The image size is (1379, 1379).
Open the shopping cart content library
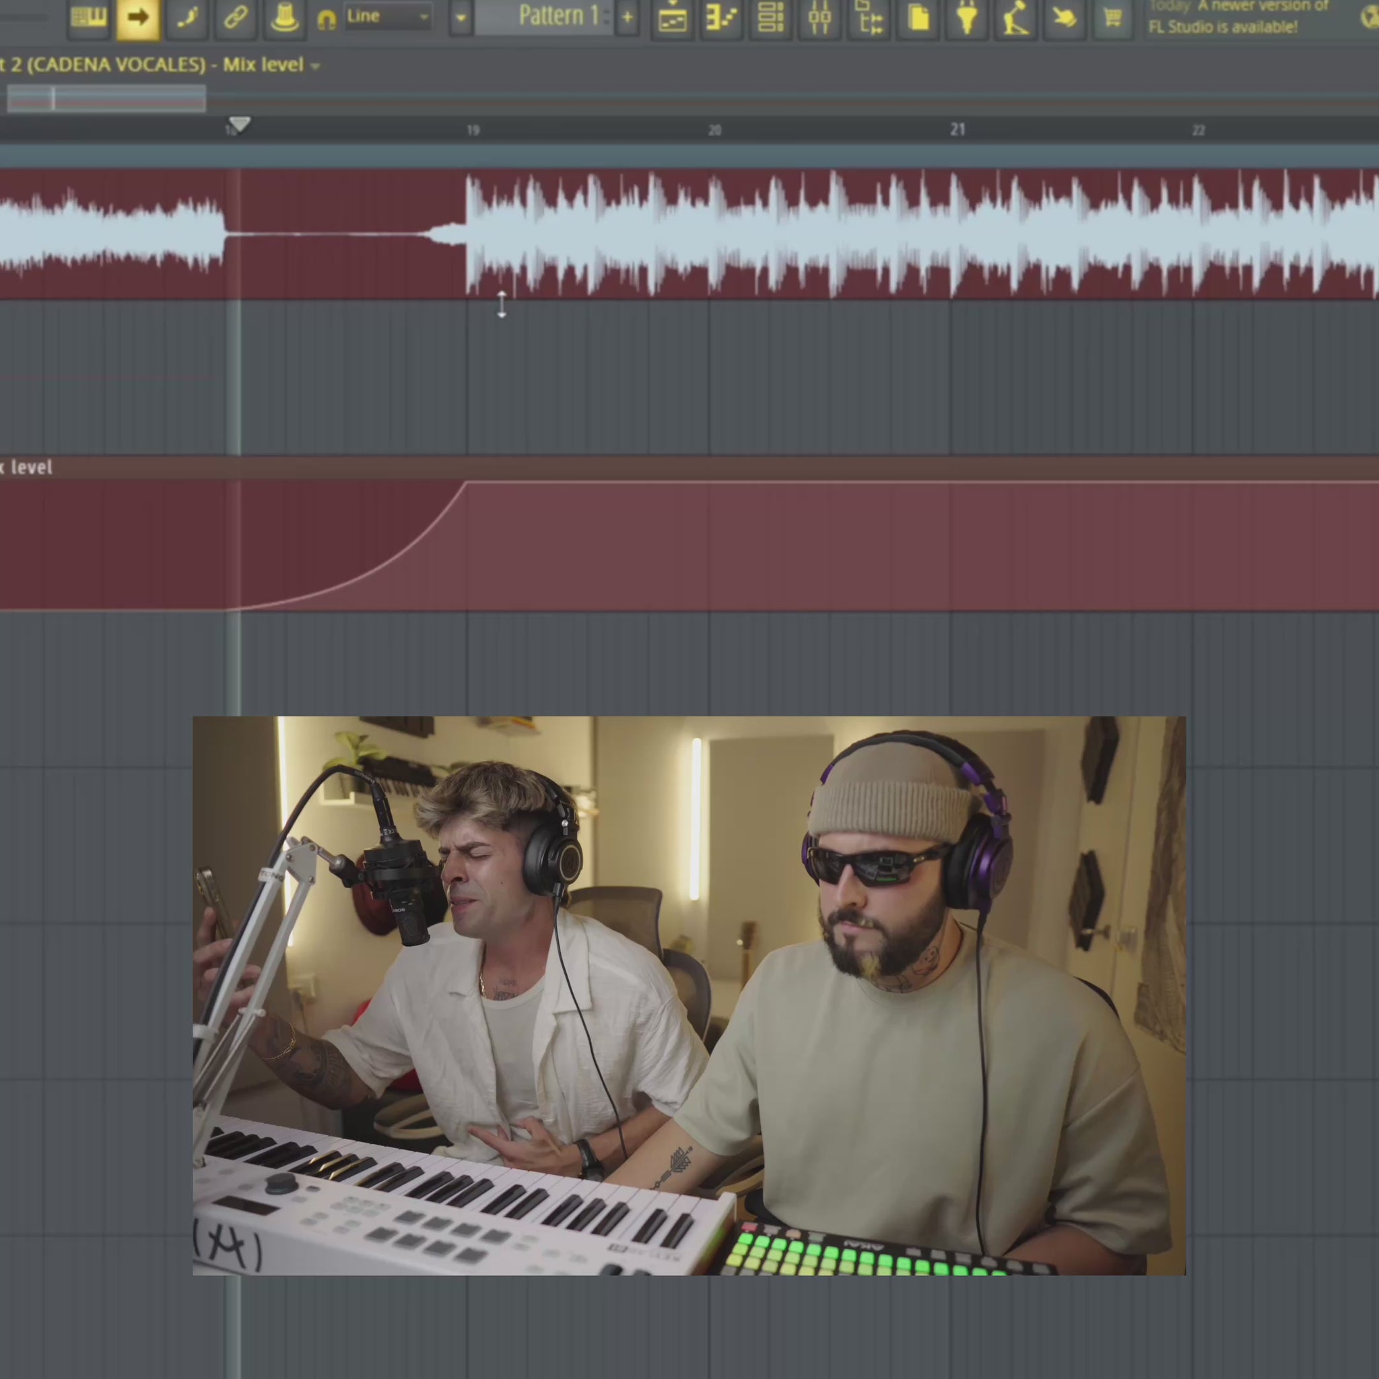coord(1112,18)
